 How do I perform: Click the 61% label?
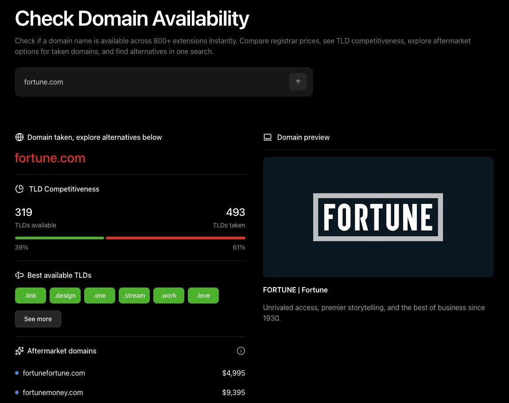coord(239,247)
